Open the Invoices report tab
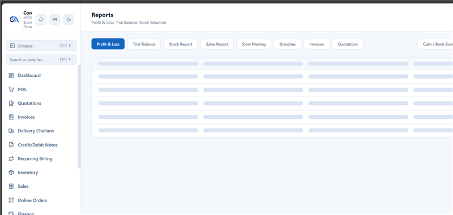Screen dimensions: 453x215 click(317, 44)
